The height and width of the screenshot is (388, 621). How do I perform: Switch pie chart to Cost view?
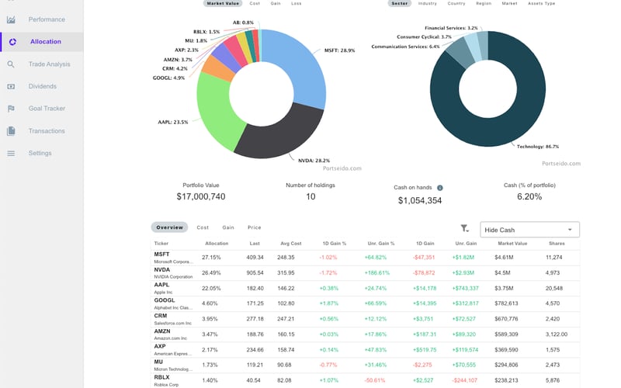click(255, 3)
